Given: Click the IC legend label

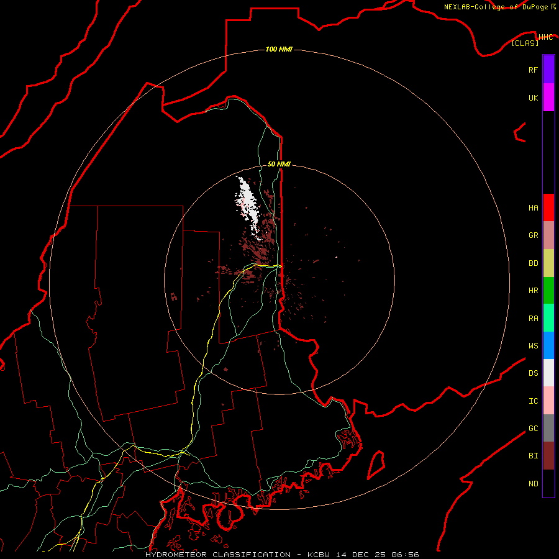Looking at the screenshot, I should click(533, 401).
